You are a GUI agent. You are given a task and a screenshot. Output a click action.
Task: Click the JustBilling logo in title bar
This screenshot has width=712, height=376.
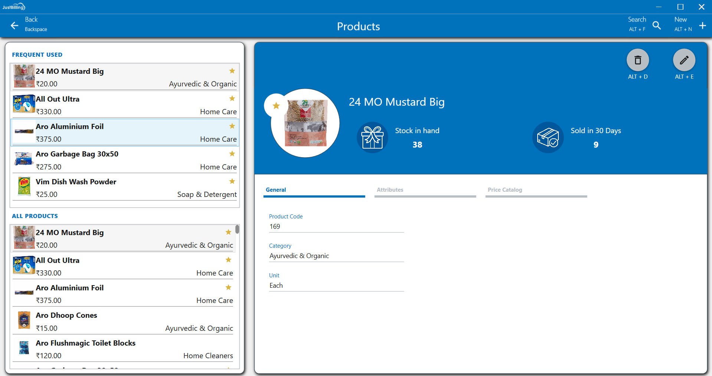[x=14, y=7]
